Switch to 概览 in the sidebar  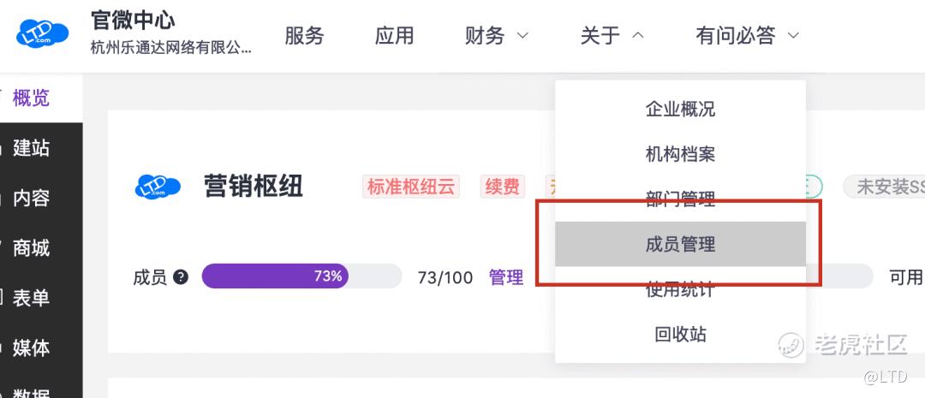point(31,98)
